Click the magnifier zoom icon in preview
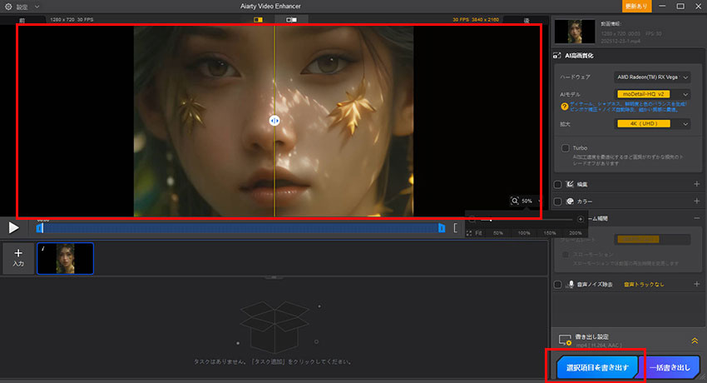This screenshot has height=383, width=707. (x=515, y=201)
